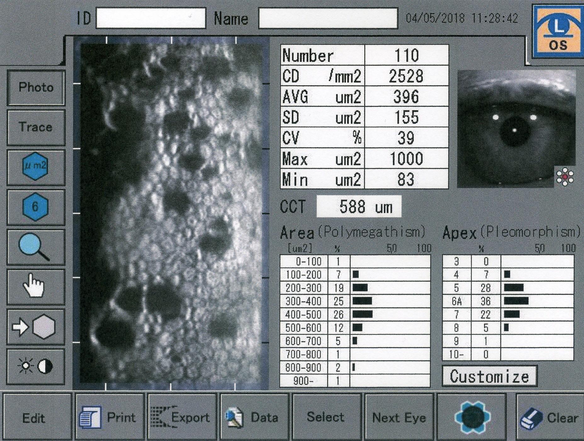
Task: Click the patient ID input field
Action: click(151, 19)
